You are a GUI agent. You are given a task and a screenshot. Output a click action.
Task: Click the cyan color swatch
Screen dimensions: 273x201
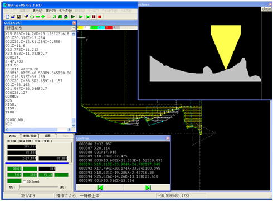click(101, 28)
